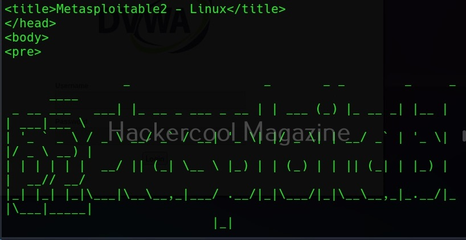Image resolution: width=466 pixels, height=240 pixels.
Task: Click the faded DVWA logo letters
Action: point(144,23)
